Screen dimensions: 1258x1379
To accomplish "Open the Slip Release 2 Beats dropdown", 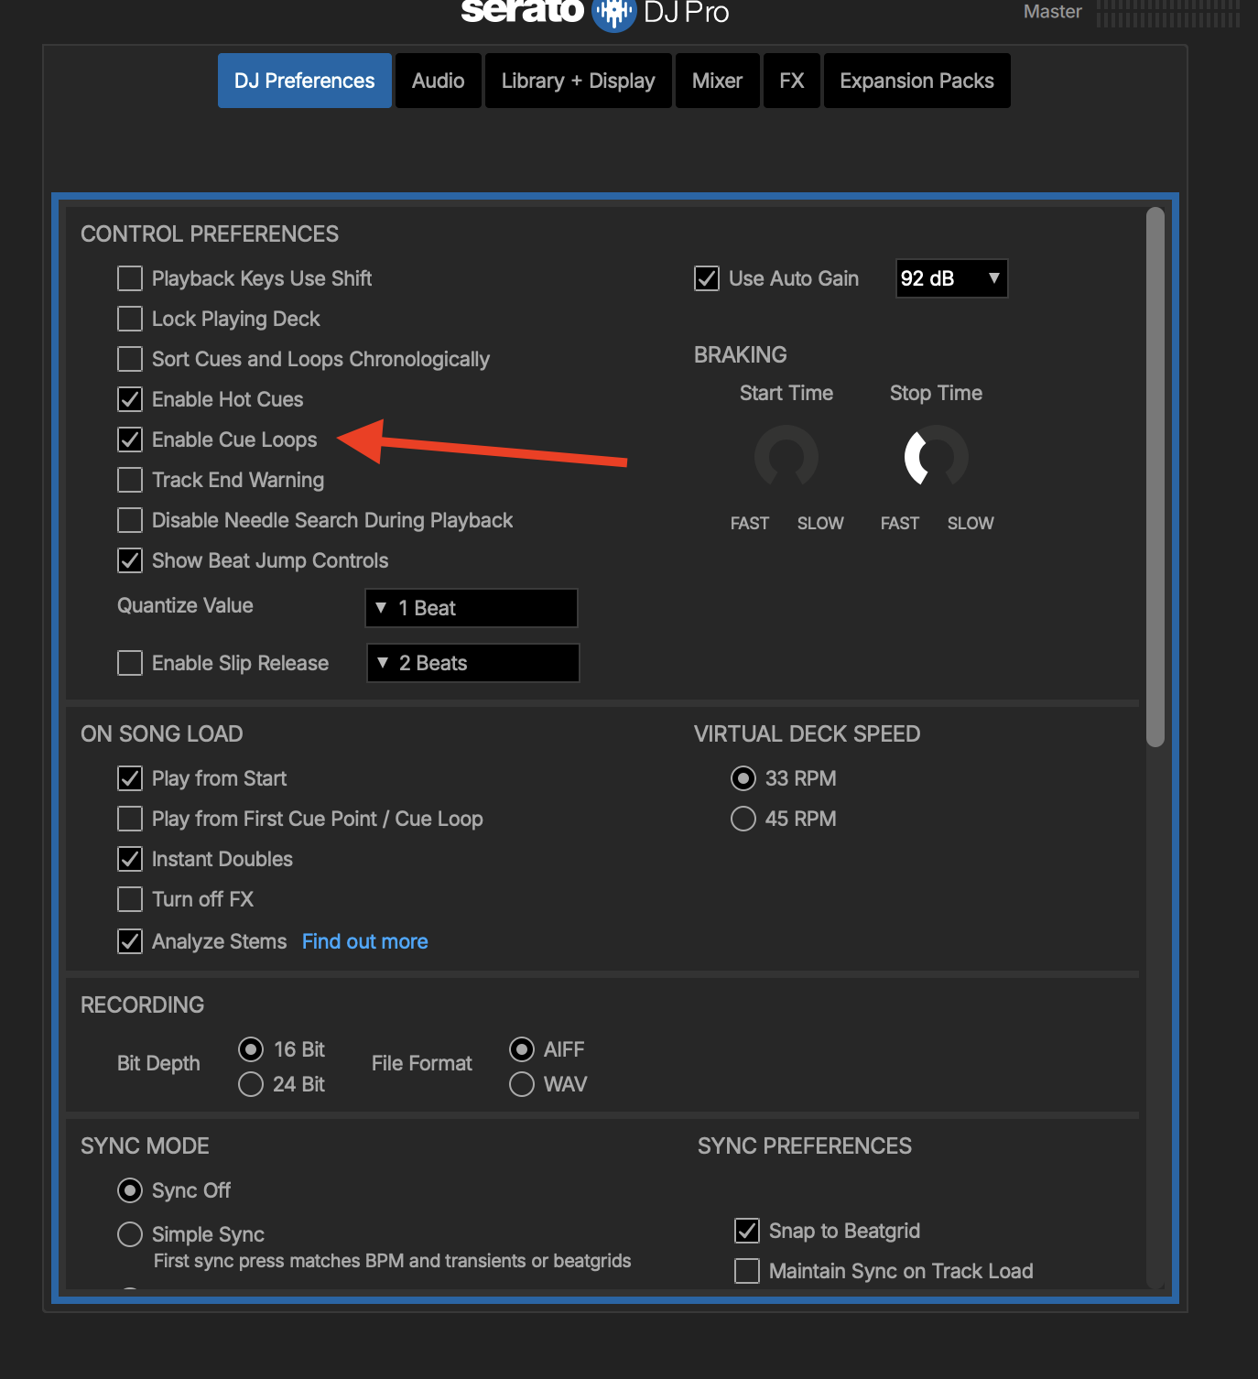I will [x=473, y=663].
